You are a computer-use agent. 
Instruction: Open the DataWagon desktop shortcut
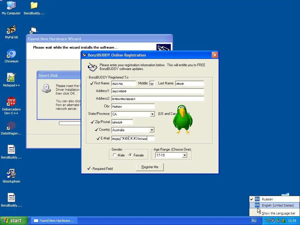pos(11,128)
